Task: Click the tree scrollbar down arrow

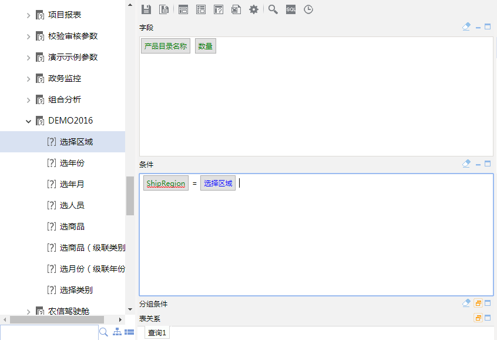Action: click(x=130, y=309)
